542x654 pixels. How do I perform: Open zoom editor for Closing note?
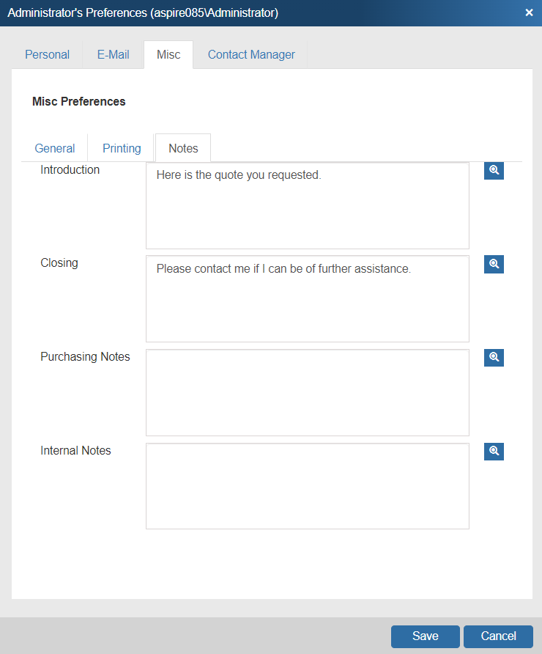tap(494, 264)
